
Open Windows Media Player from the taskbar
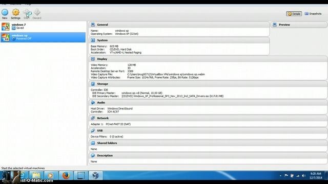[x=51, y=175]
